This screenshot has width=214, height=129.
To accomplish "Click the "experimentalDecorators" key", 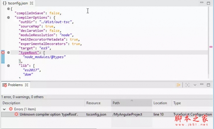I will click(x=43, y=44).
